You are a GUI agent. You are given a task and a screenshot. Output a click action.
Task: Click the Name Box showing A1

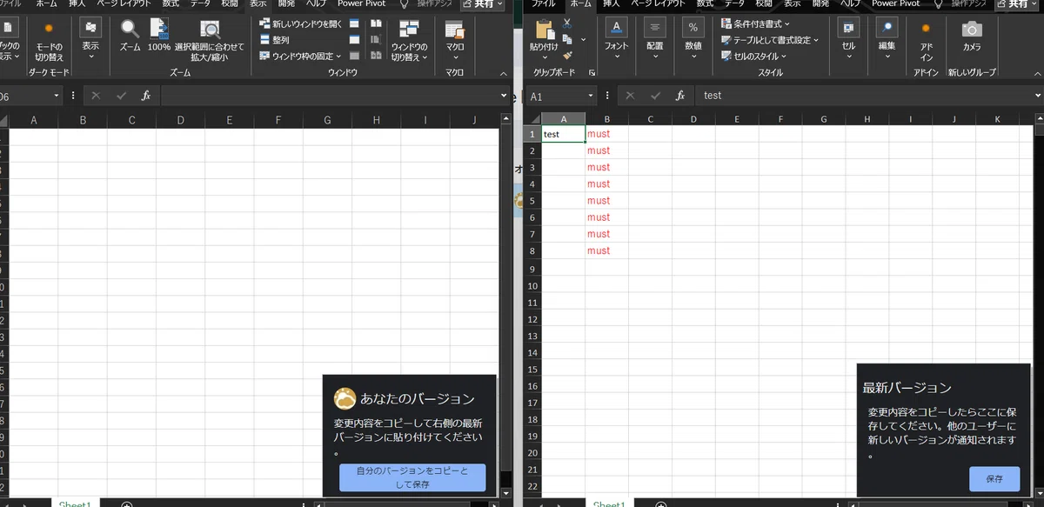(x=555, y=97)
